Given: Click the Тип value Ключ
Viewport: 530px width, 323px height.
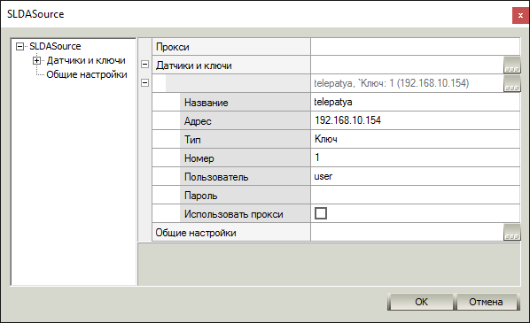Looking at the screenshot, I should pos(415,139).
